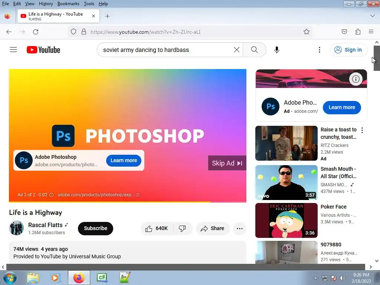Viewport: 380px width, 285px height.
Task: Open the C# application on taskbar
Action: point(102,278)
